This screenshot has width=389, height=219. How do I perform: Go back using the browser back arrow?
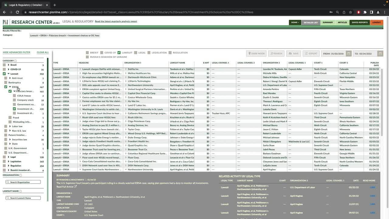[4, 12]
